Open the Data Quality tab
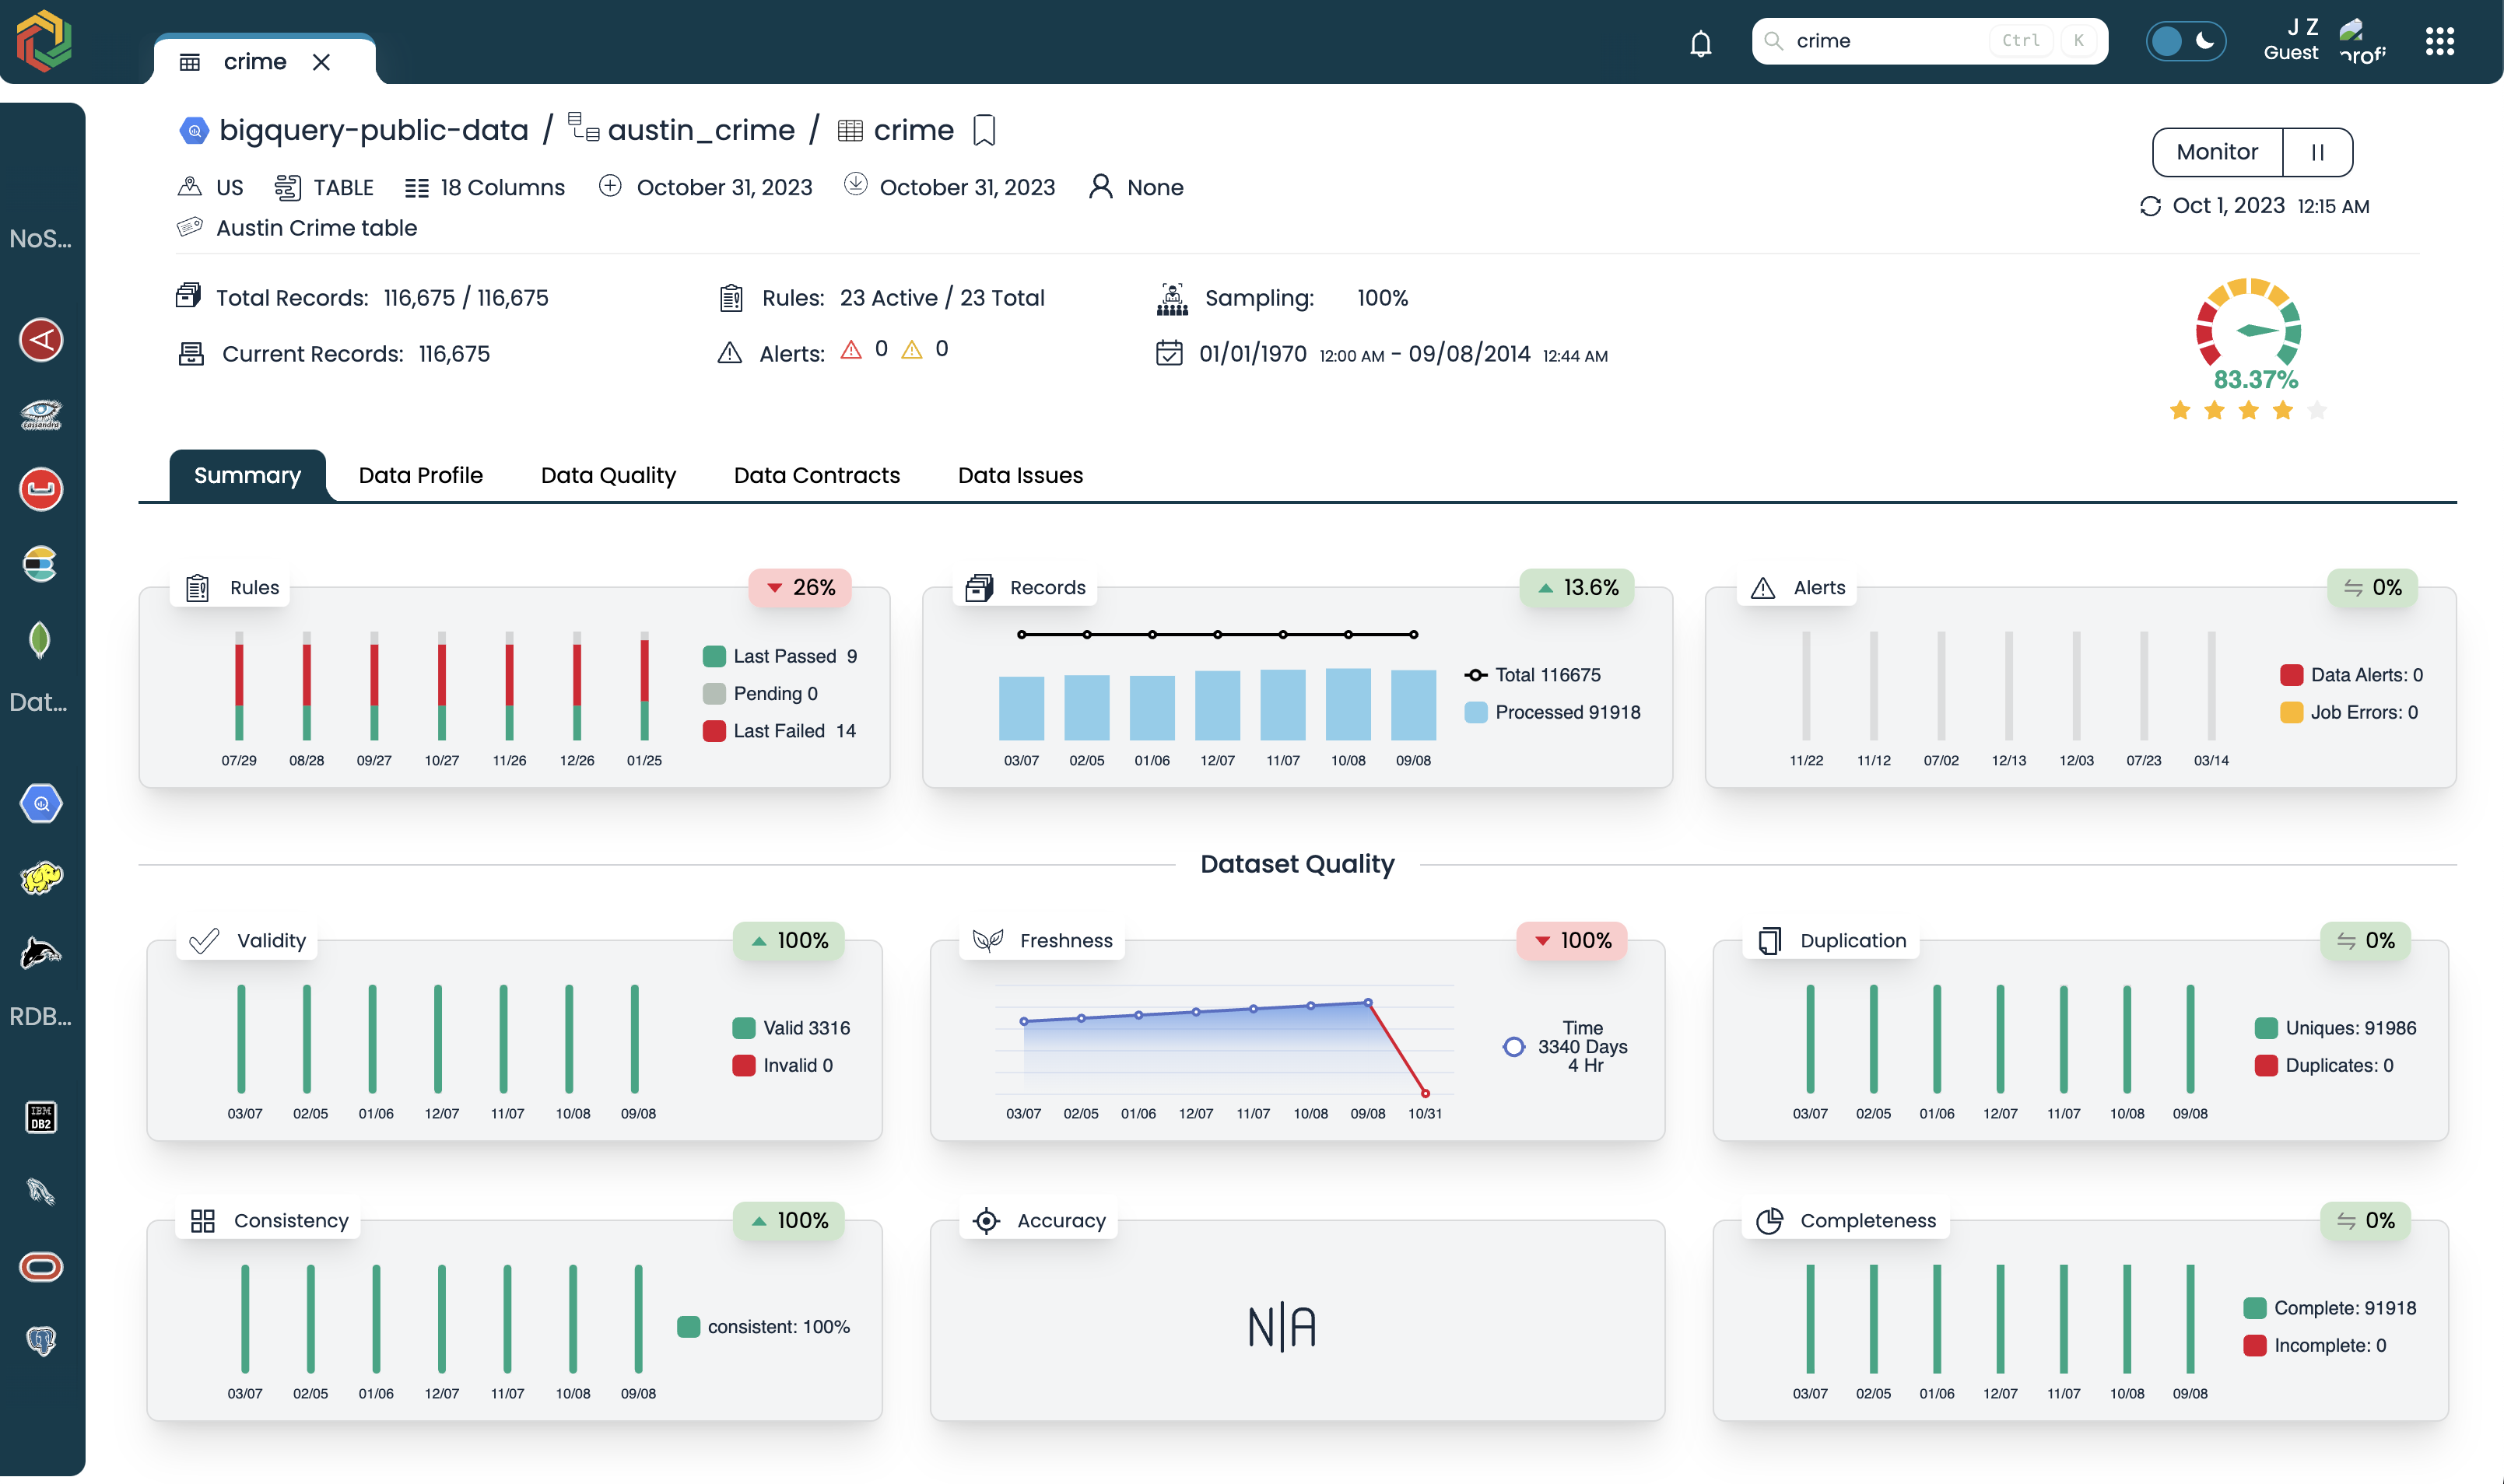 (x=608, y=475)
